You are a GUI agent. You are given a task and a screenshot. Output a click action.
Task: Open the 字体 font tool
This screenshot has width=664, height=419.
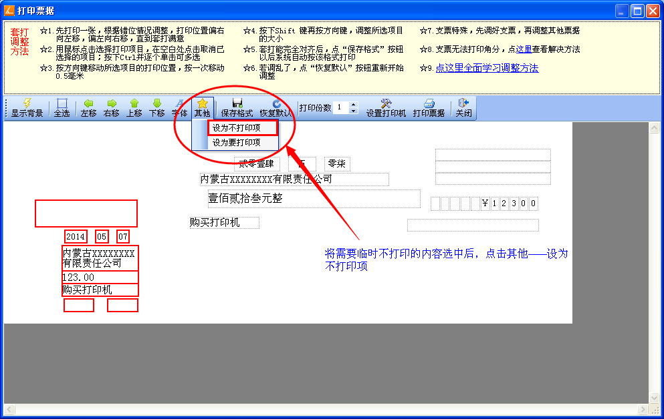[x=180, y=108]
